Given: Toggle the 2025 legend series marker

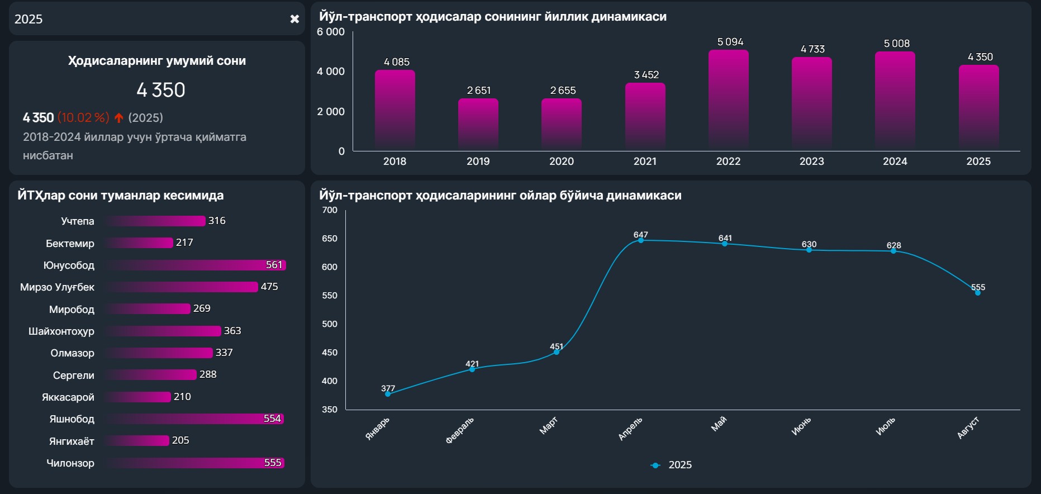Looking at the screenshot, I should (655, 465).
